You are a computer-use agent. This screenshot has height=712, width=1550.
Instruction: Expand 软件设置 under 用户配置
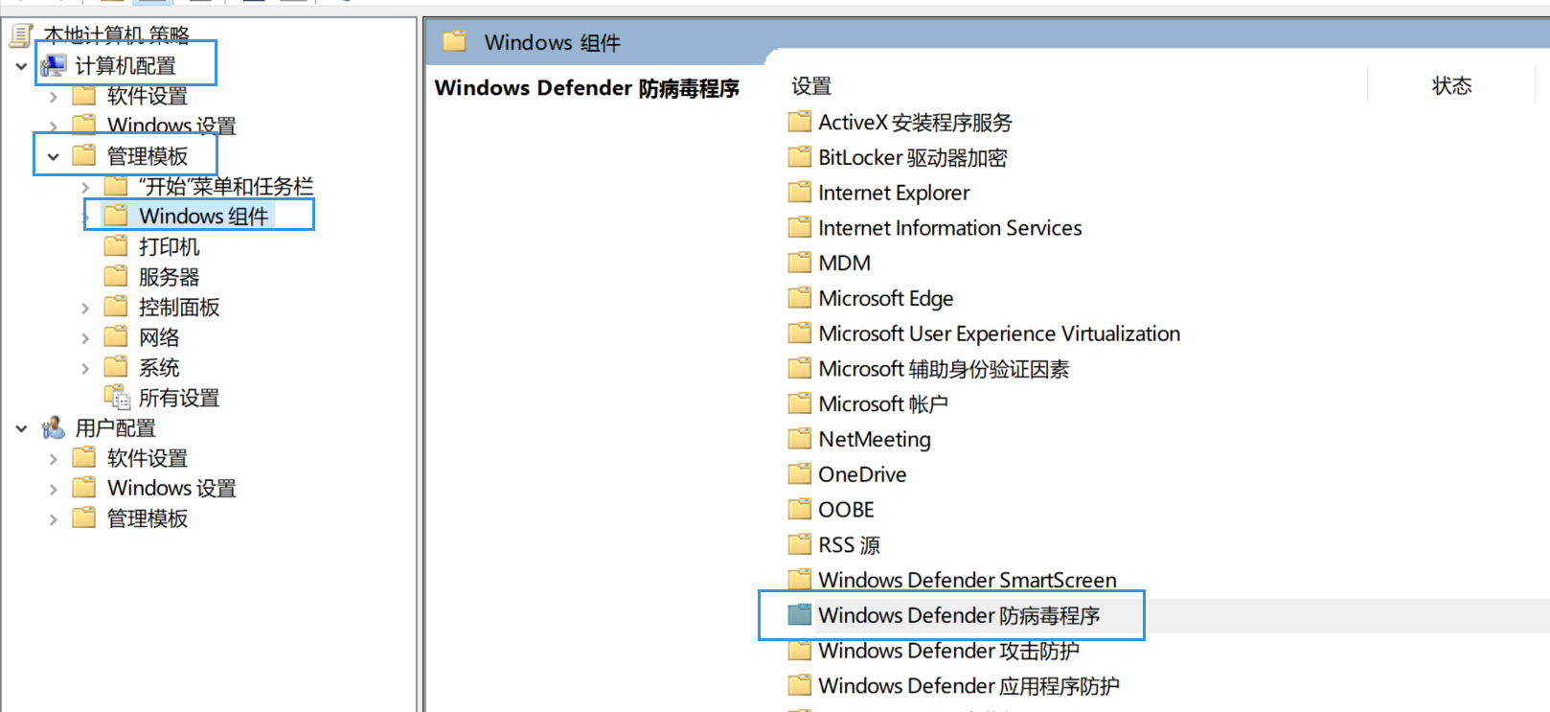coord(54,459)
